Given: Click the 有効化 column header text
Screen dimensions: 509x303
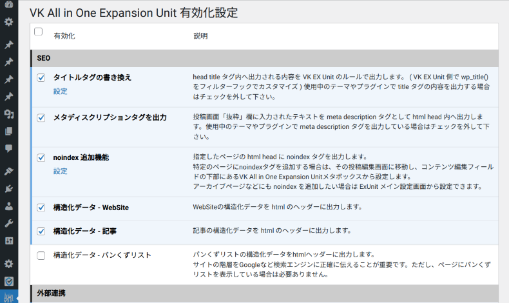Looking at the screenshot, I should coord(64,36).
